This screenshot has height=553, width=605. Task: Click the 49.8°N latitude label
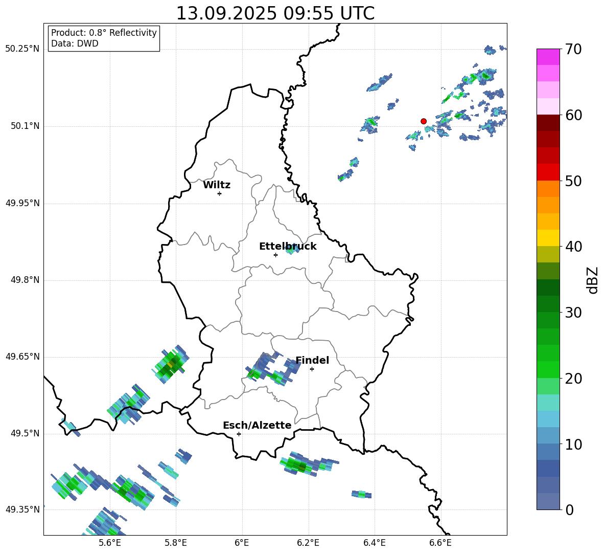click(x=25, y=280)
